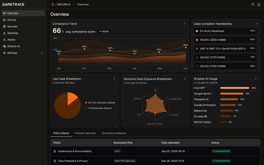Navigate to Identities in sidebar
The height and width of the screenshot is (165, 264).
pyautogui.click(x=23, y=33)
